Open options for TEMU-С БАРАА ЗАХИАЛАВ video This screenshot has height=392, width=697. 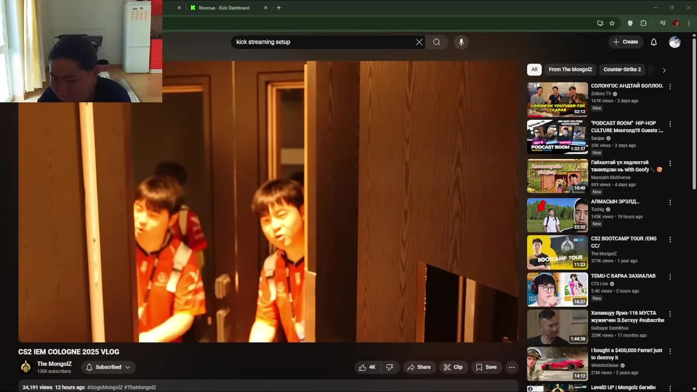coord(670,277)
